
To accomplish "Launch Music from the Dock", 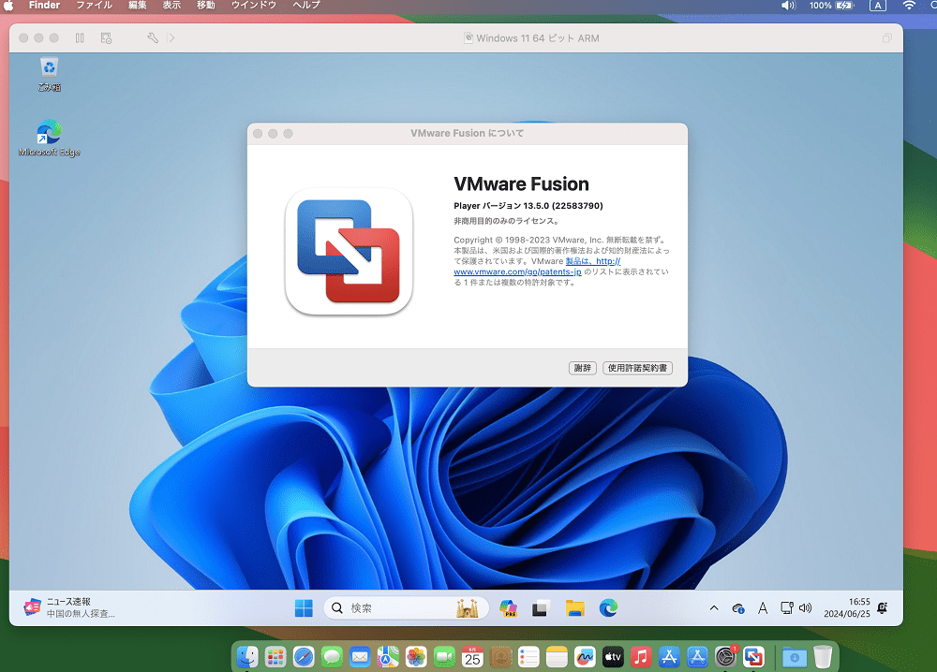I will pos(641,658).
